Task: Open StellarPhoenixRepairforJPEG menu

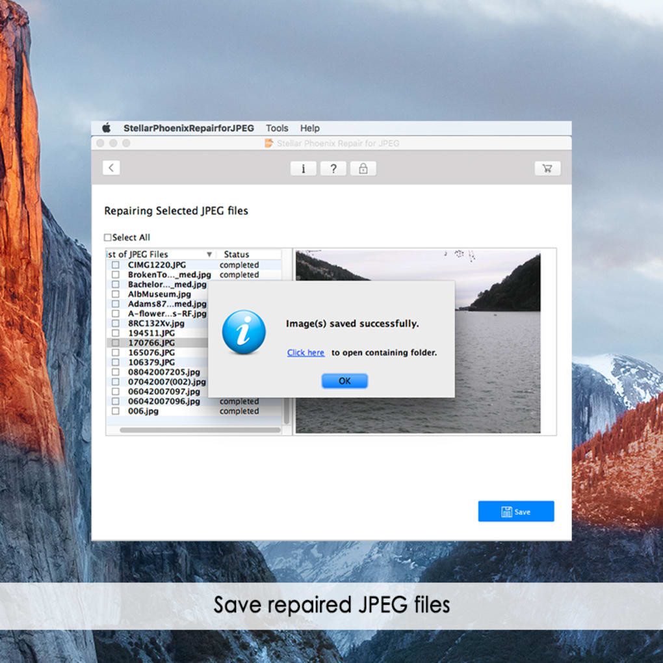Action: coord(188,128)
